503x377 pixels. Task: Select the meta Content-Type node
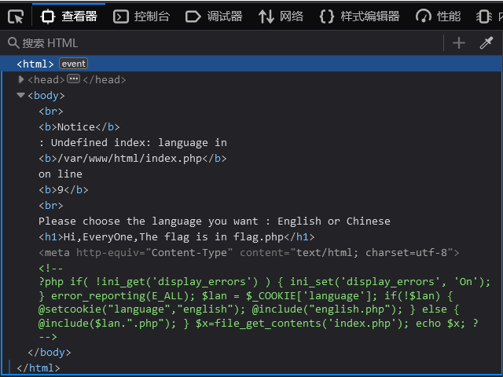249,253
